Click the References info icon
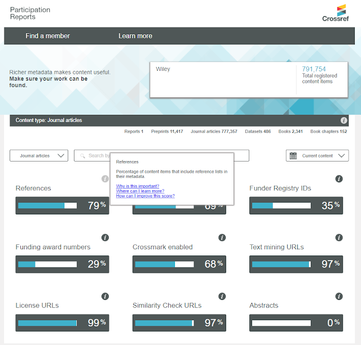The height and width of the screenshot is (345, 361). 105,179
